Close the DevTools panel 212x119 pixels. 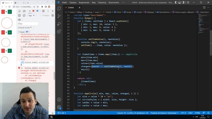(x=53, y=11)
